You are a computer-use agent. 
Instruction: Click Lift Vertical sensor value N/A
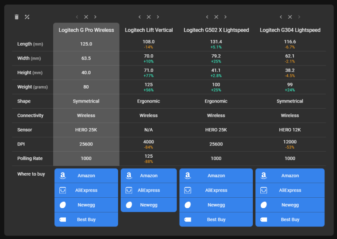[x=149, y=130]
